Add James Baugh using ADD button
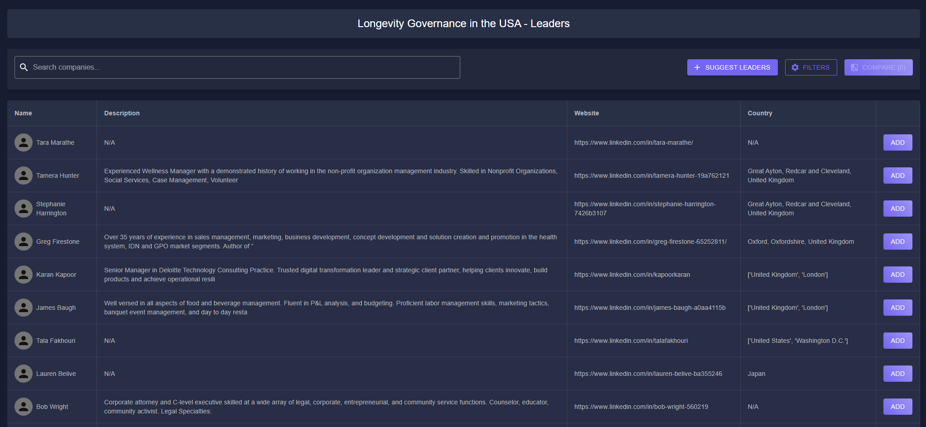 (897, 308)
